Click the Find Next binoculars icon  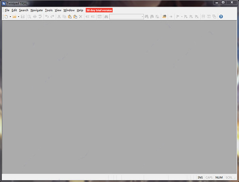pyautogui.click(x=147, y=17)
